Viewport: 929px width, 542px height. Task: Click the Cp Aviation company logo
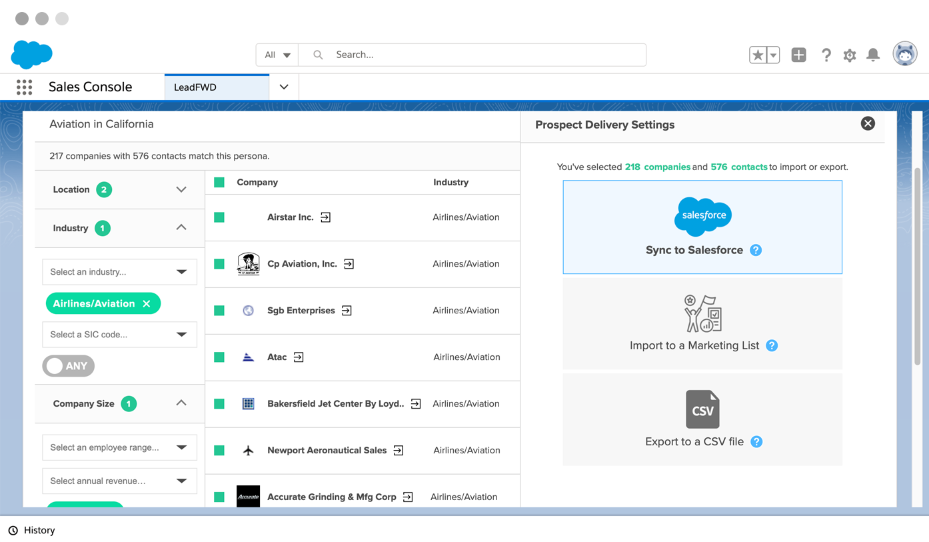pyautogui.click(x=248, y=264)
